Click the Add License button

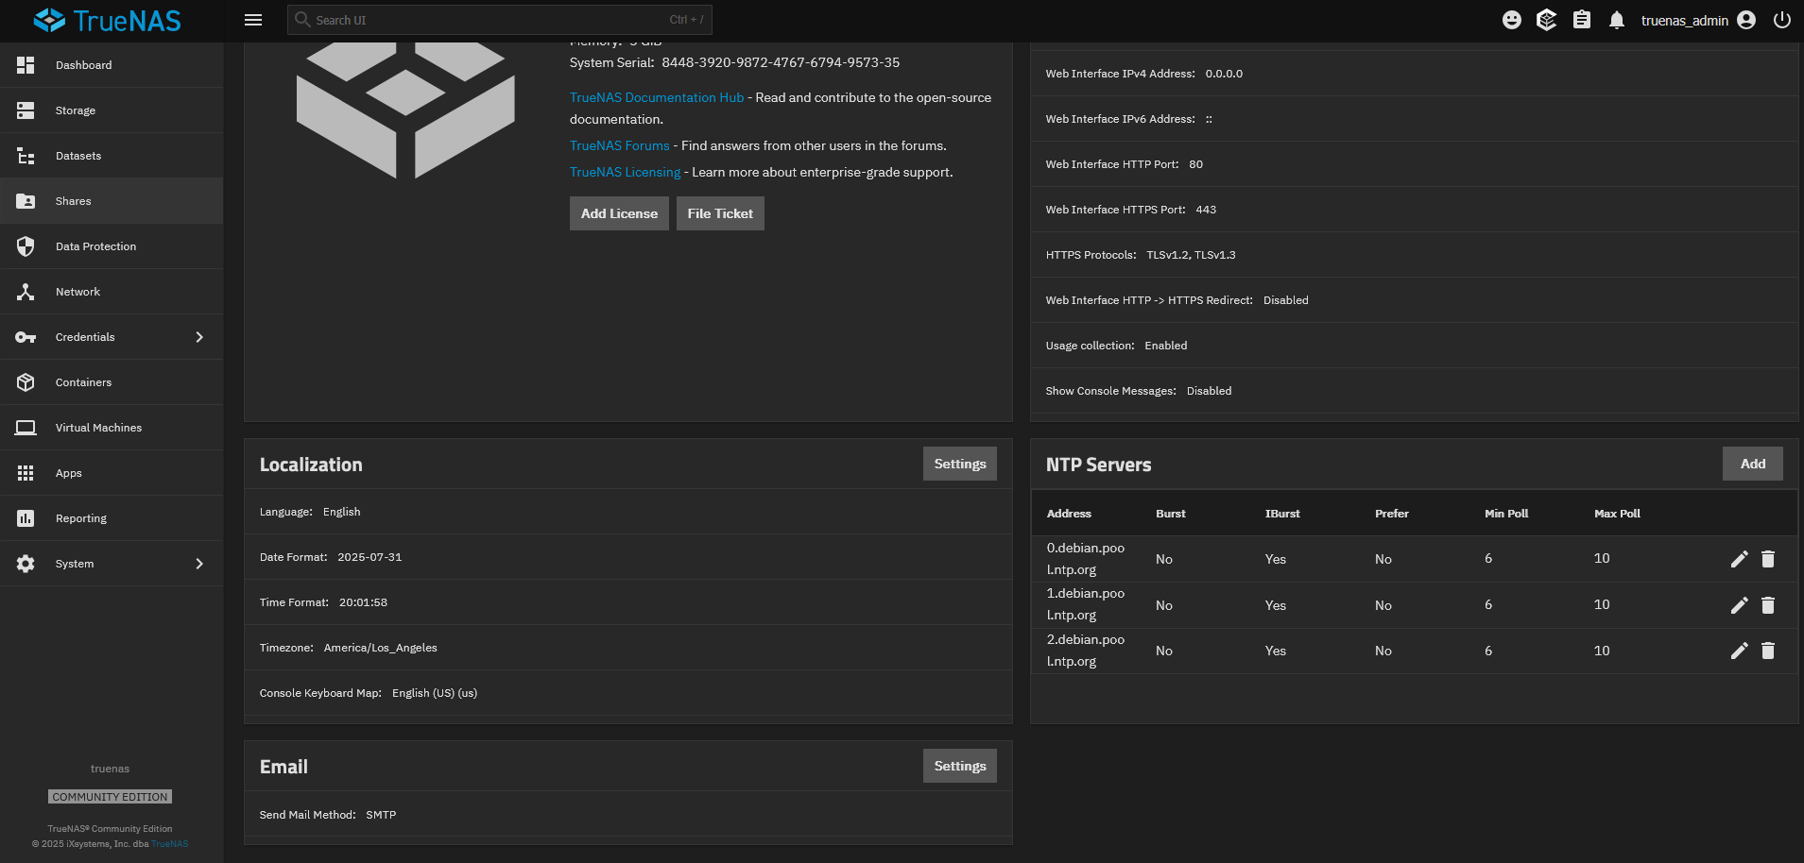click(619, 213)
